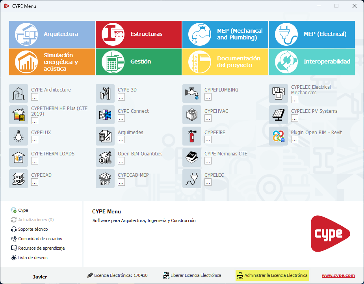Launch Arquímedes calculator icon

pos(105,136)
